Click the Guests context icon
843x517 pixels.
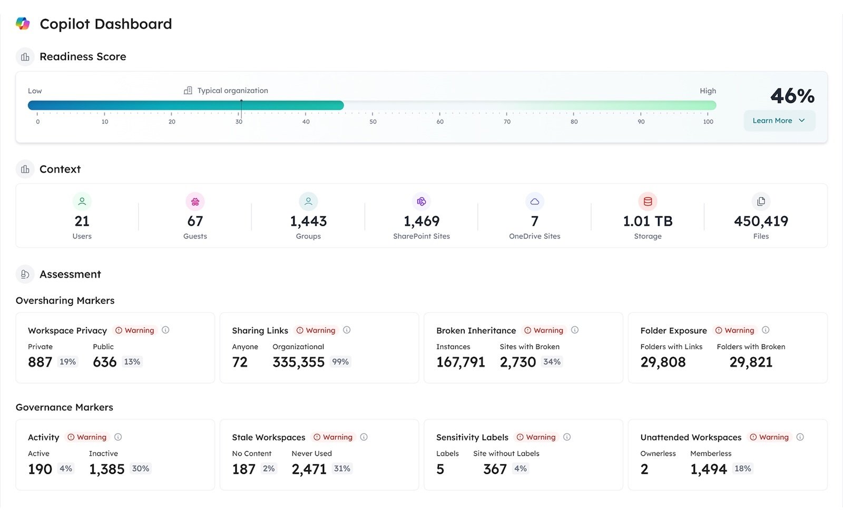click(195, 201)
